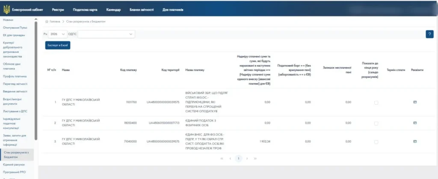Open Опитування Пульс in the sidebar
This screenshot has width=438, height=179.
[x=15, y=28]
